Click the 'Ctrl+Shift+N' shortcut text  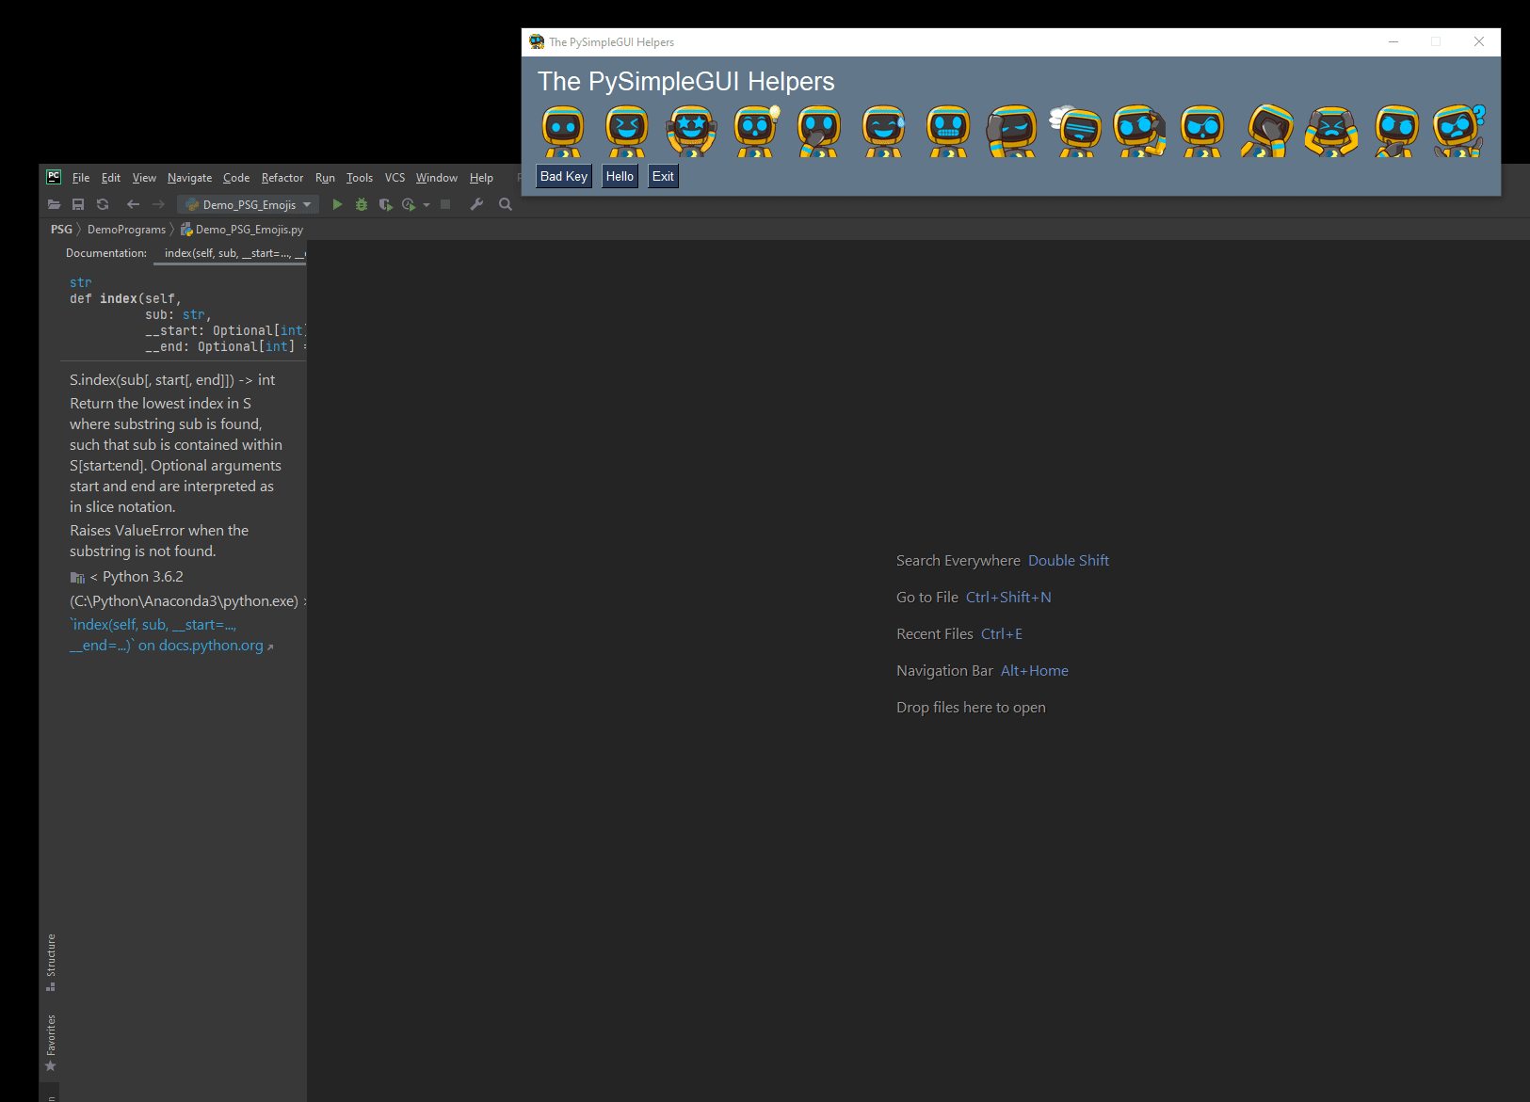[1008, 598]
